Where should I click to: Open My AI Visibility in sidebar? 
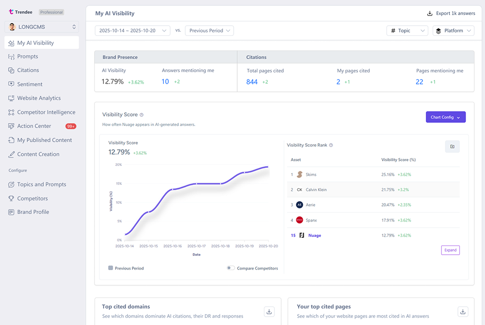(x=42, y=43)
